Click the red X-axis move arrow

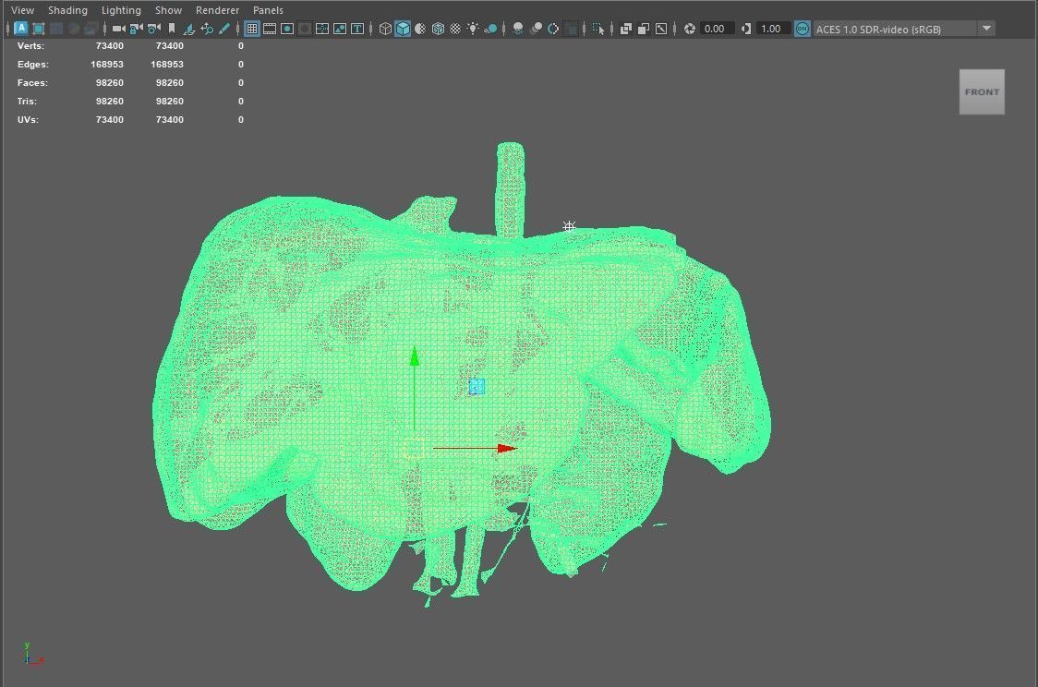(506, 448)
